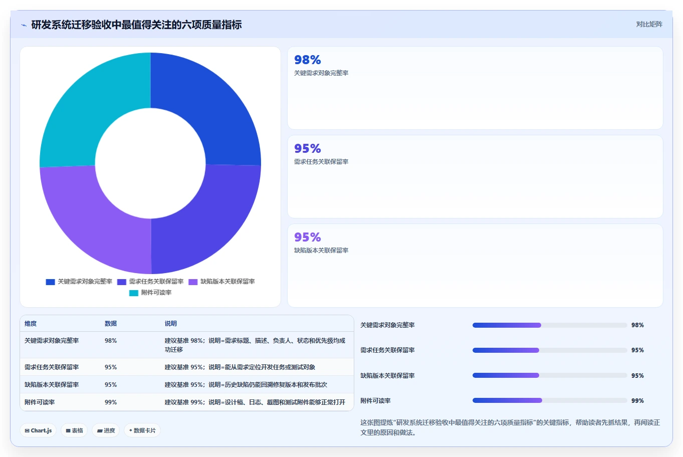
Task: Click the Chart.js tag chip
Action: 38,430
